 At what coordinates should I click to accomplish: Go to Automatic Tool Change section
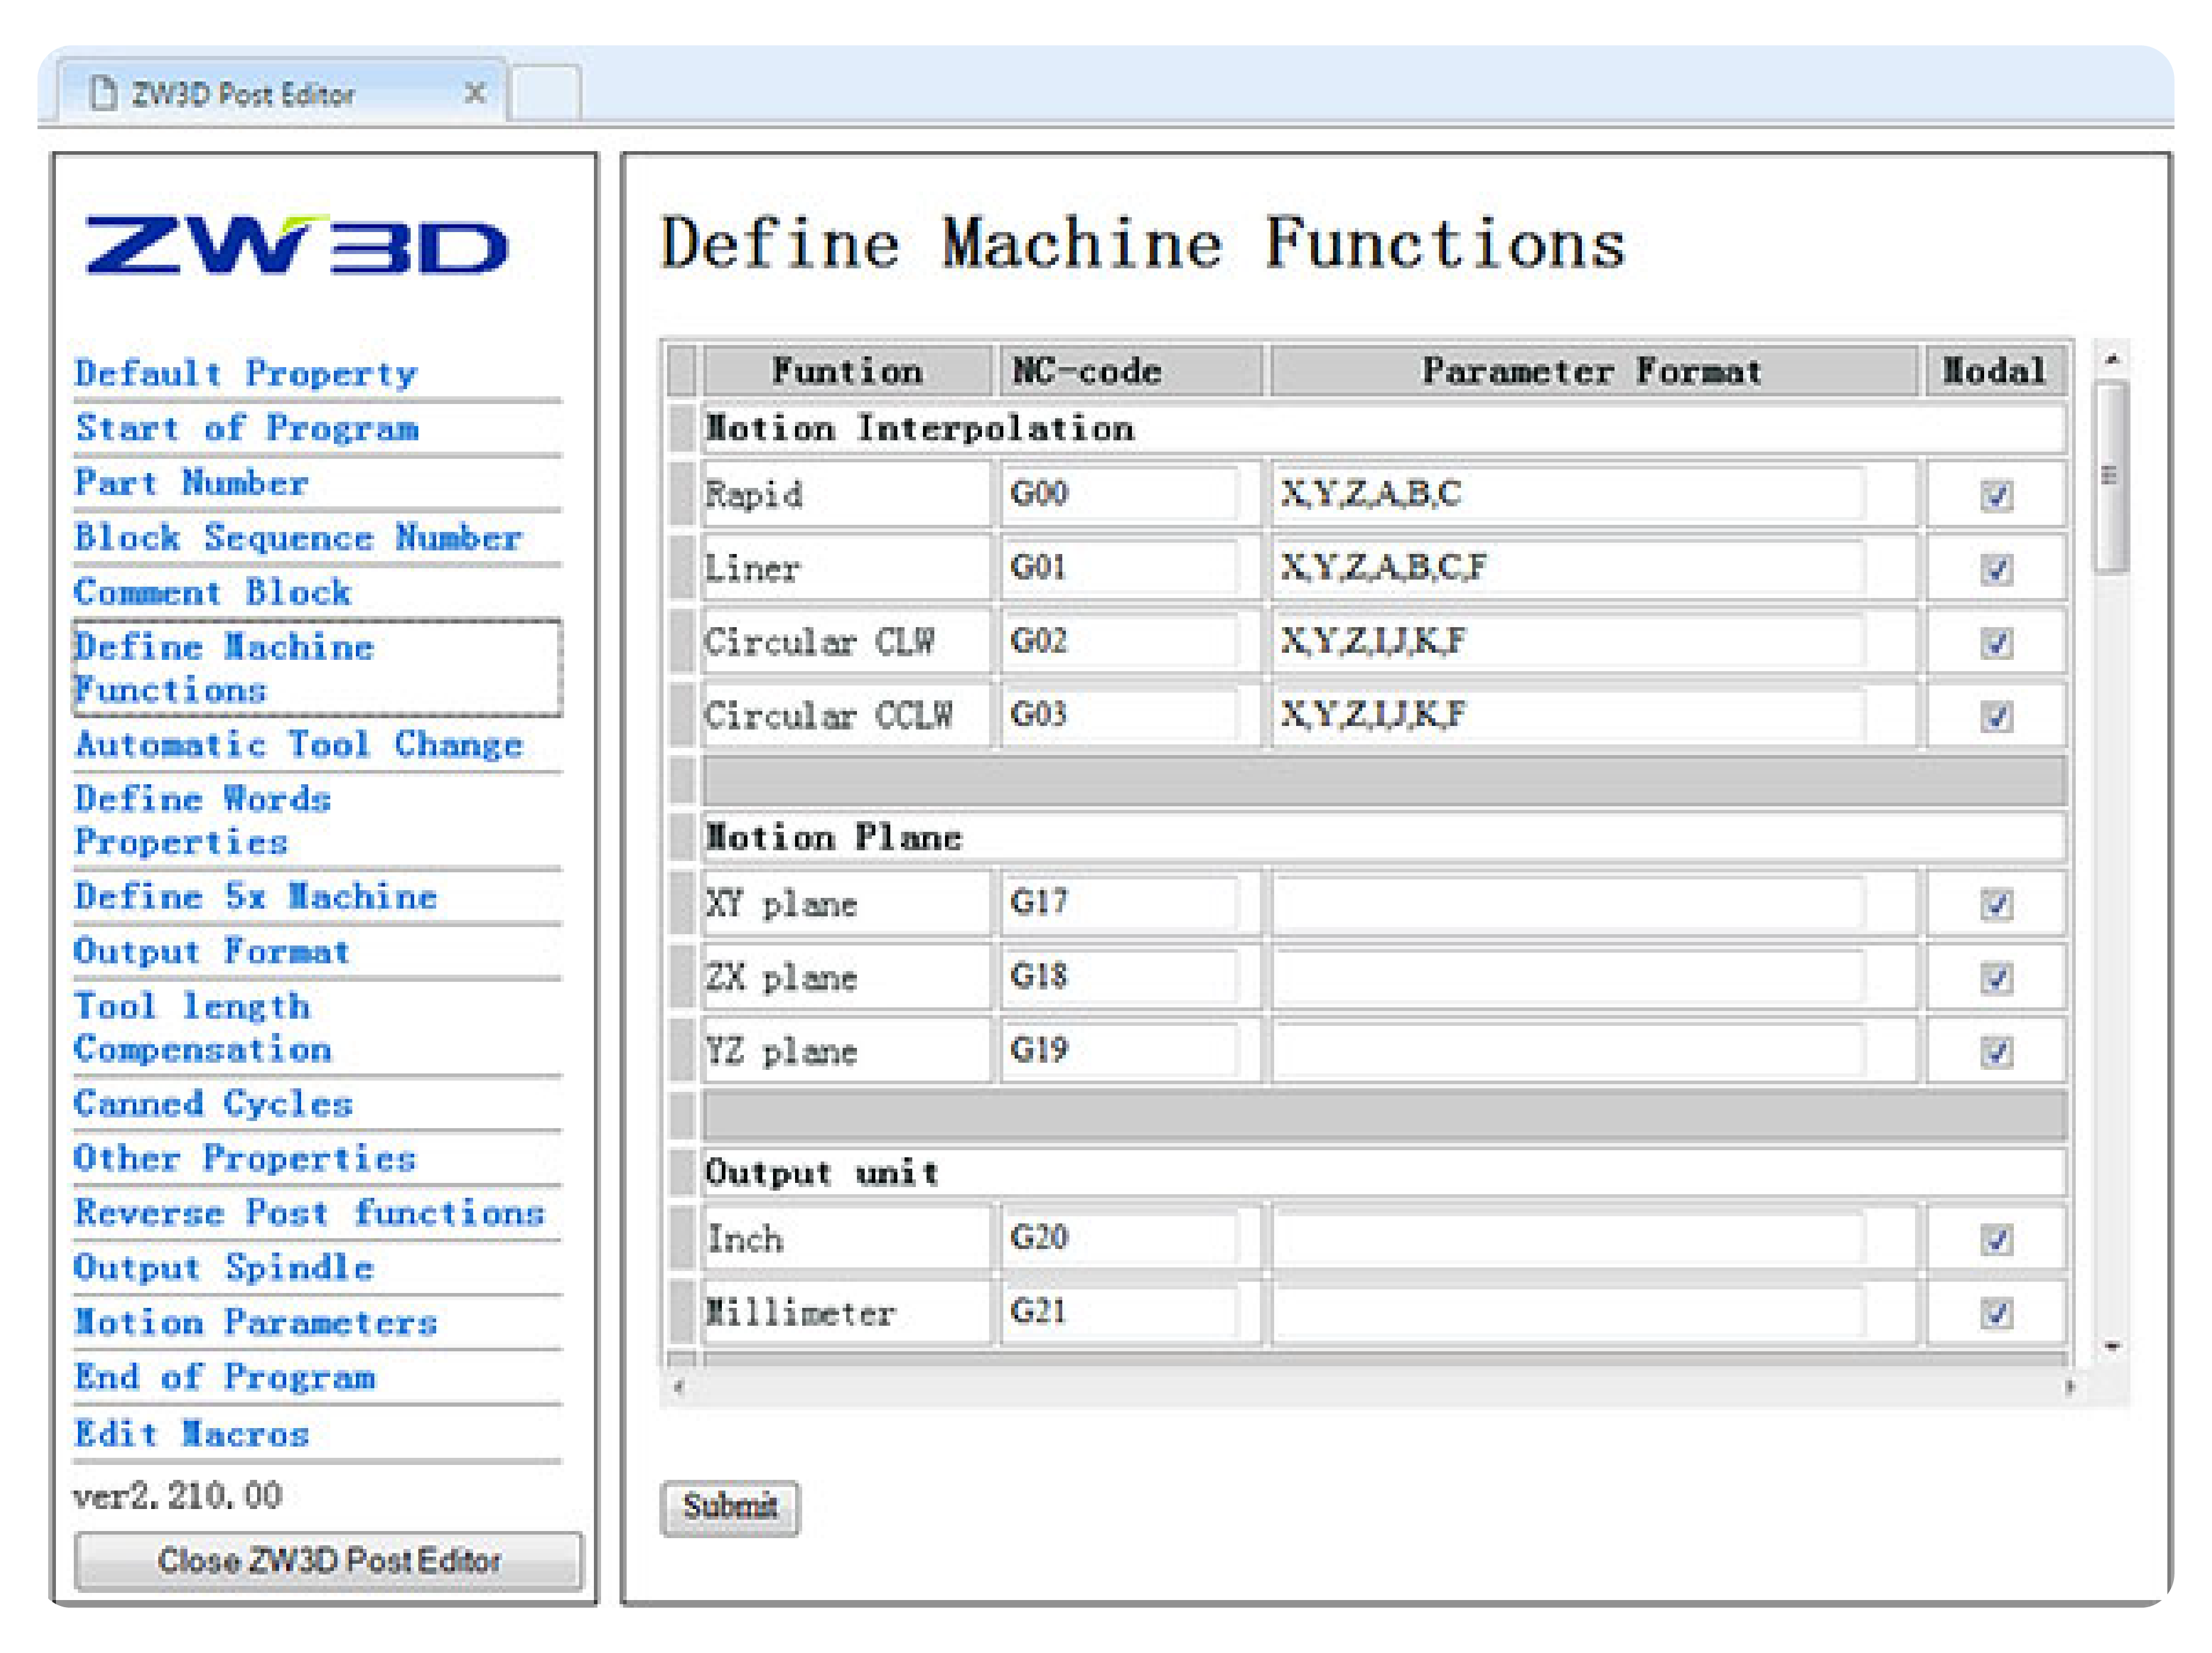298,744
